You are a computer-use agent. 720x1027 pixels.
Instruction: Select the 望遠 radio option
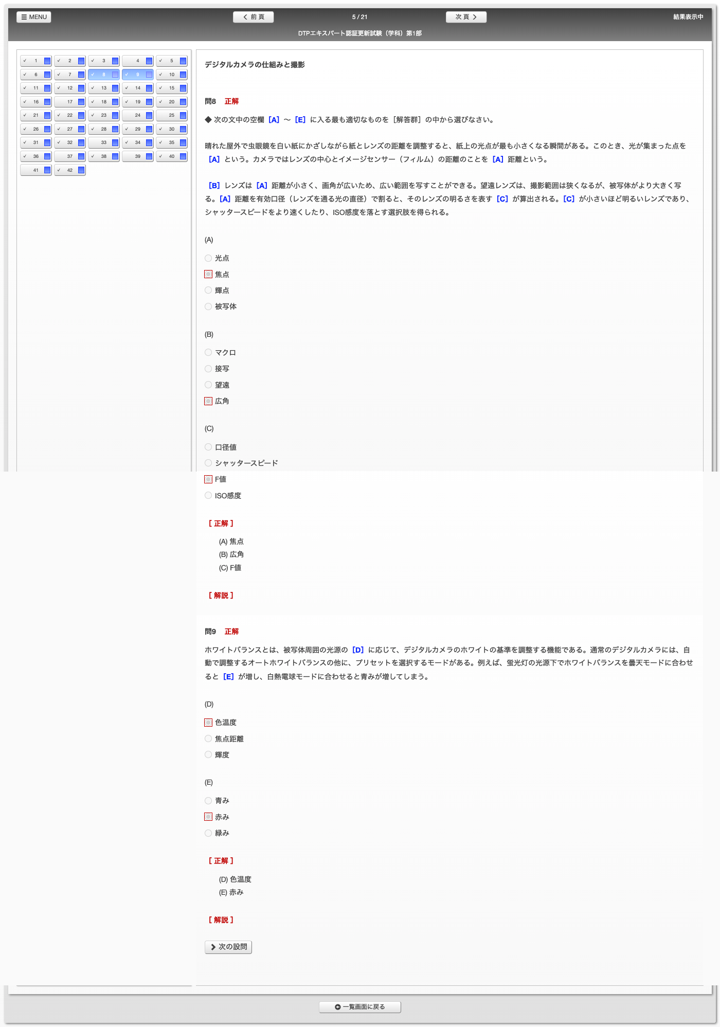coord(208,385)
